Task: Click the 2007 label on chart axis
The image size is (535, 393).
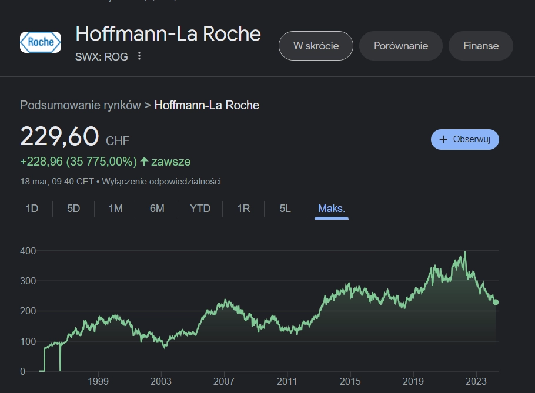Action: pos(224,381)
